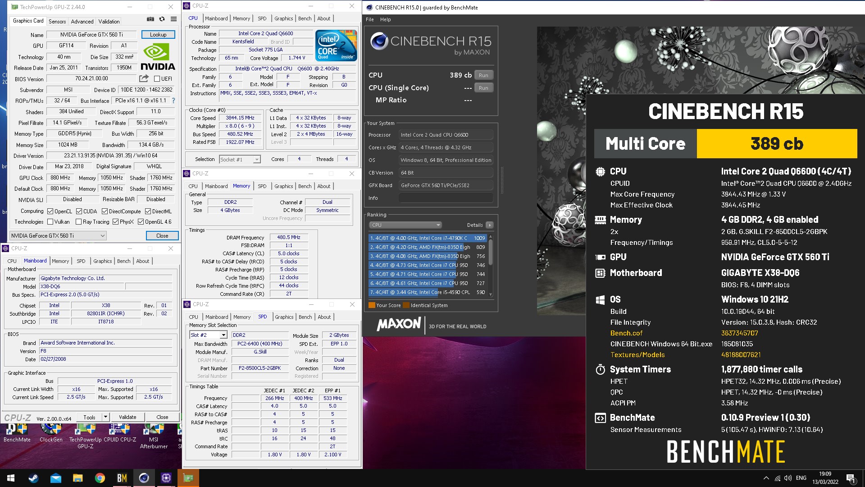Toggle Vulkan checkbox
The width and height of the screenshot is (865, 487).
tap(50, 222)
